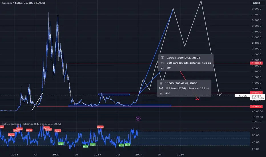This screenshot has width=266, height=157.
Task: Click the red 0.1661 price label
Action: point(256,106)
